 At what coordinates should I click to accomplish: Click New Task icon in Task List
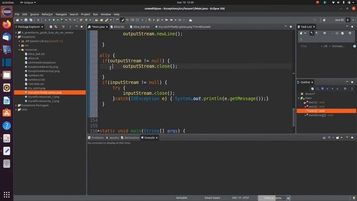301,33
